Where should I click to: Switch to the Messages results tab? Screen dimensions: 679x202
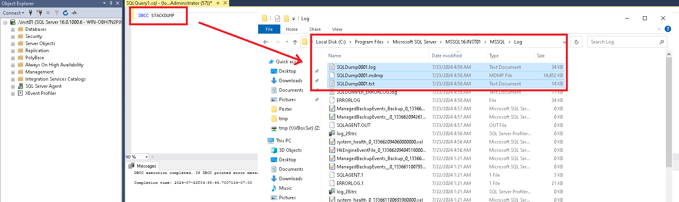(143, 166)
